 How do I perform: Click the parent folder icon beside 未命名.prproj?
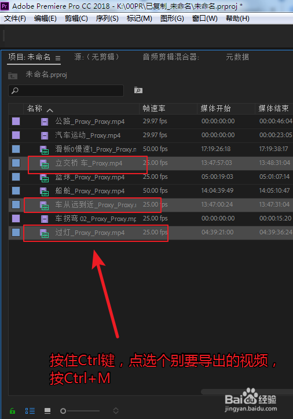click(x=13, y=76)
